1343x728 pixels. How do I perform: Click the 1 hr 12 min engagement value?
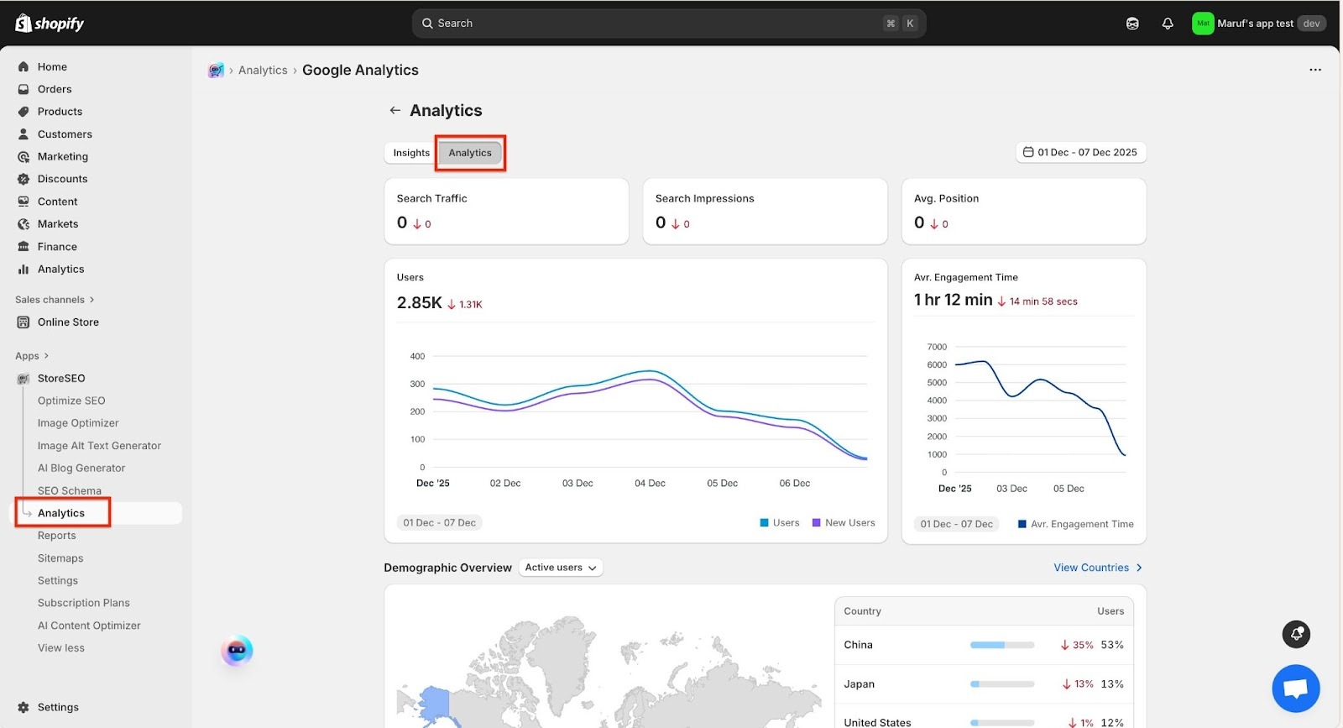pyautogui.click(x=953, y=300)
